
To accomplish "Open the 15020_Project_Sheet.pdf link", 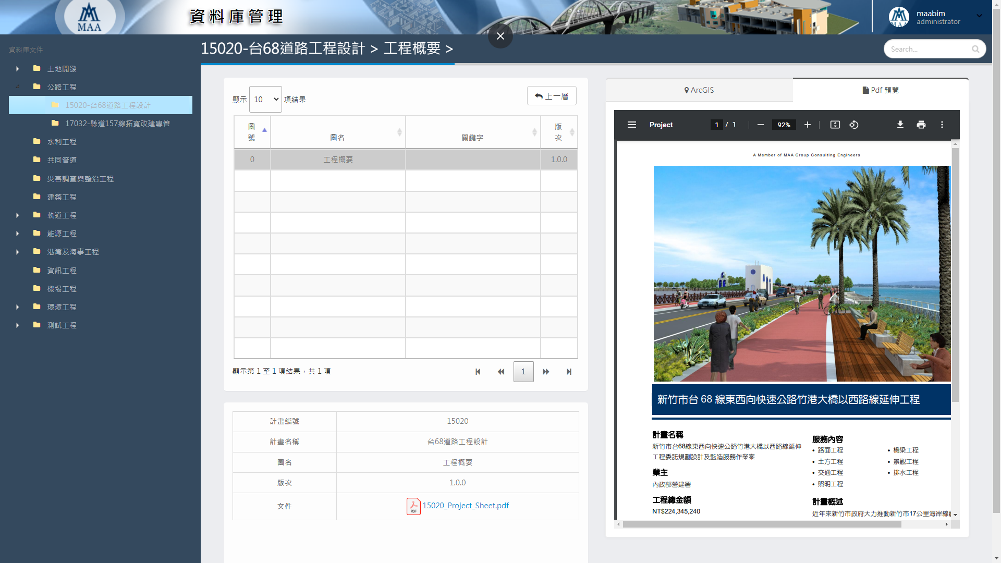I will [465, 506].
